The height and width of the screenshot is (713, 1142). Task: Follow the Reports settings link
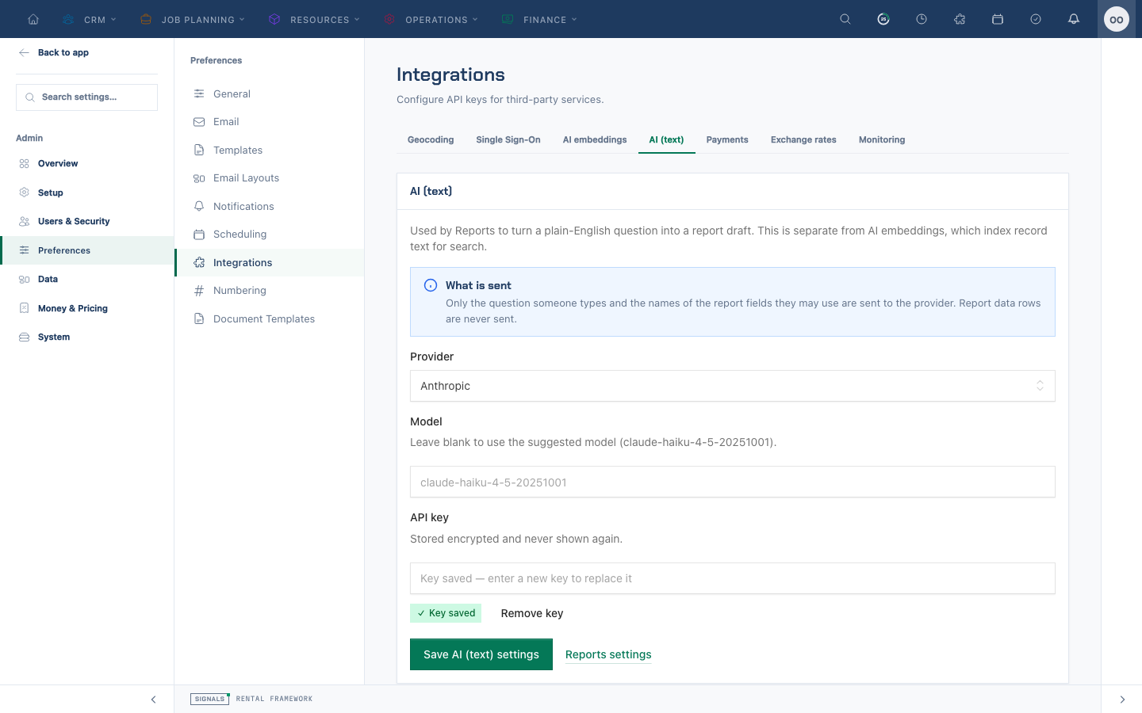click(608, 654)
